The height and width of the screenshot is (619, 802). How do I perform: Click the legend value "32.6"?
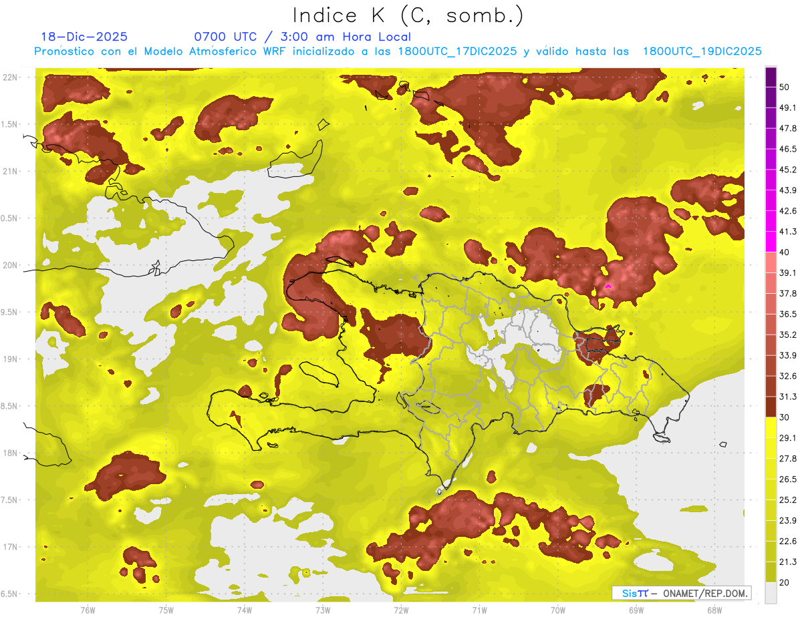[788, 376]
